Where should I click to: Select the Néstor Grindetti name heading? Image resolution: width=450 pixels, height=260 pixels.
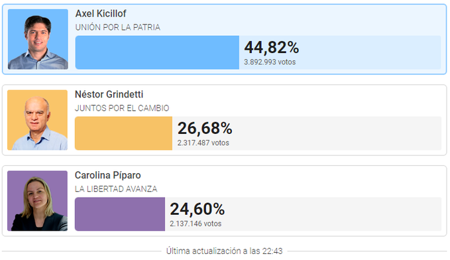point(109,94)
